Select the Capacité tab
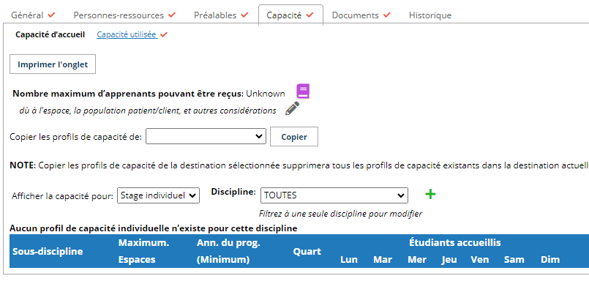This screenshot has width=589, height=284. (290, 15)
